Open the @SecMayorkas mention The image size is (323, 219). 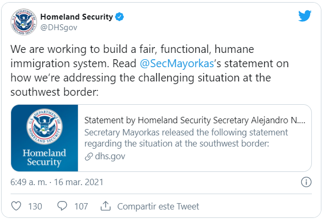[177, 63]
